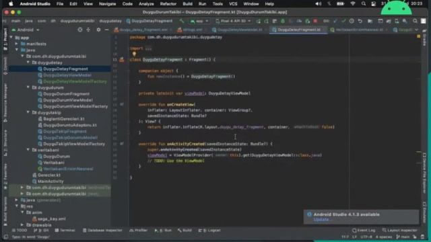Click the lock icon in the status bar

pos(415,237)
